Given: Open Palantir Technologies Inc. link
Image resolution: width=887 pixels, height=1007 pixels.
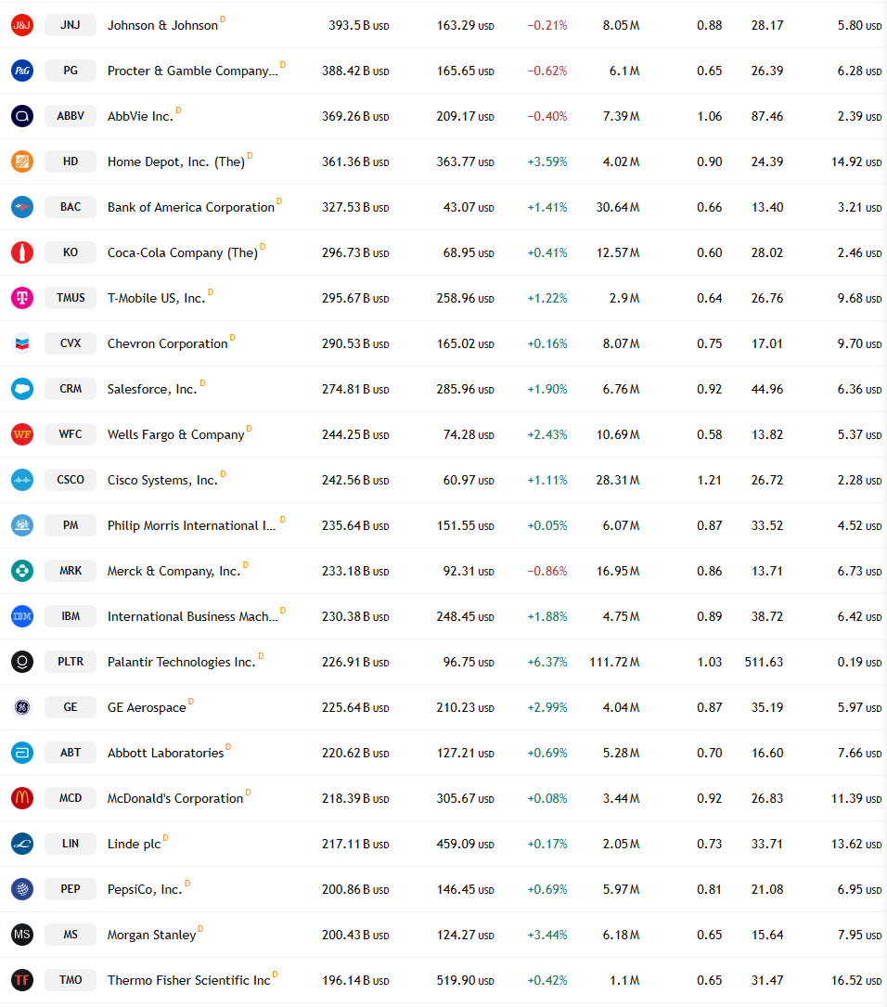Looking at the screenshot, I should click(181, 662).
